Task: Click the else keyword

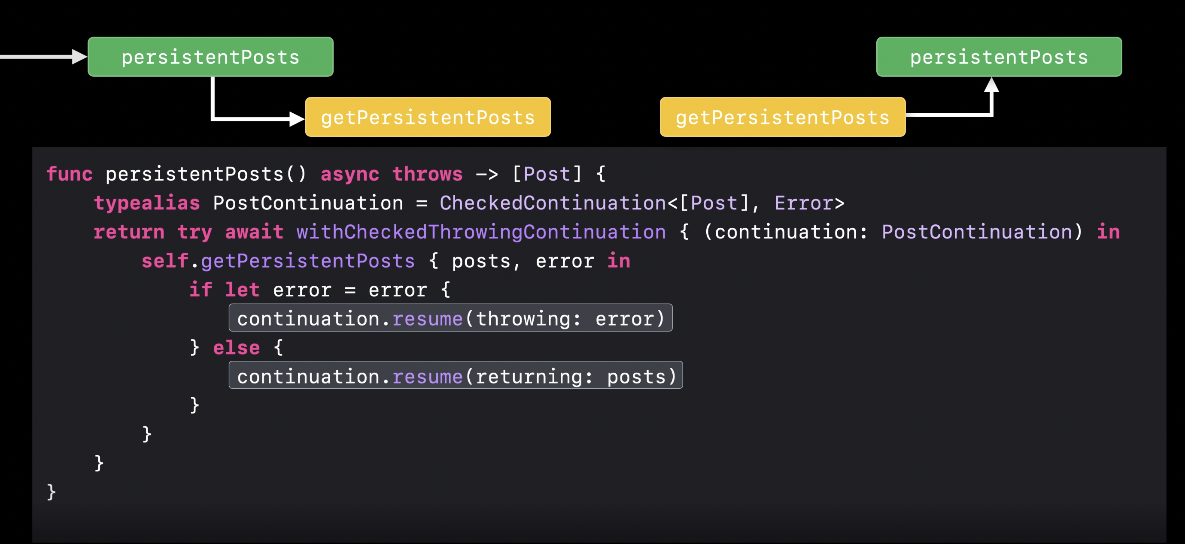Action: pos(237,348)
